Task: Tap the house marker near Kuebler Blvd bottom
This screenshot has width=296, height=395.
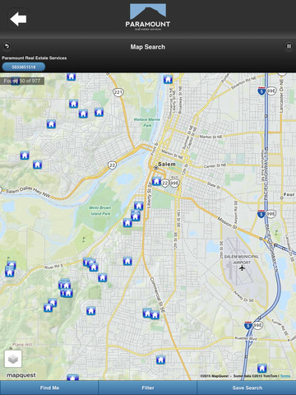Action: click(x=160, y=360)
